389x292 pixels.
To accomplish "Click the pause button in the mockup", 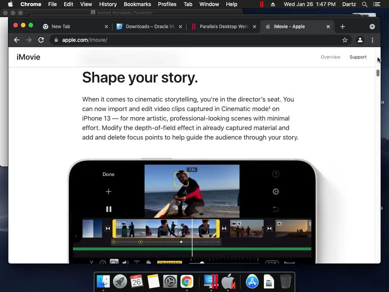I will (109, 209).
